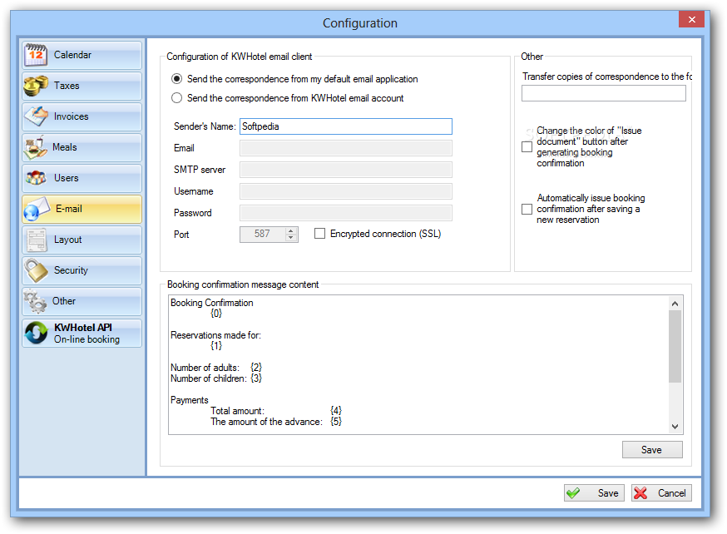The image size is (727, 534).
Task: Click the Sender's Name input field
Action: click(346, 126)
